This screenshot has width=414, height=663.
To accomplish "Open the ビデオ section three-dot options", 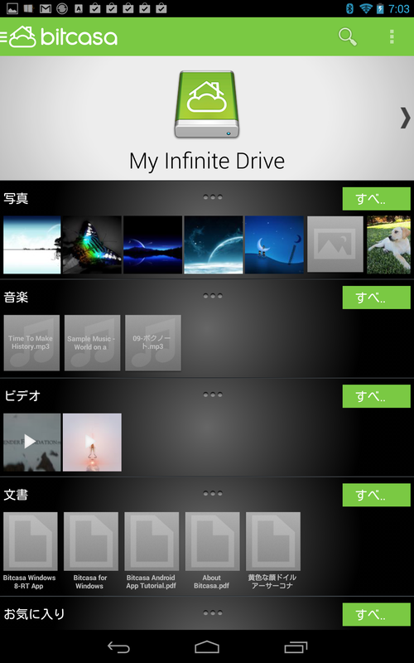I will [x=213, y=394].
